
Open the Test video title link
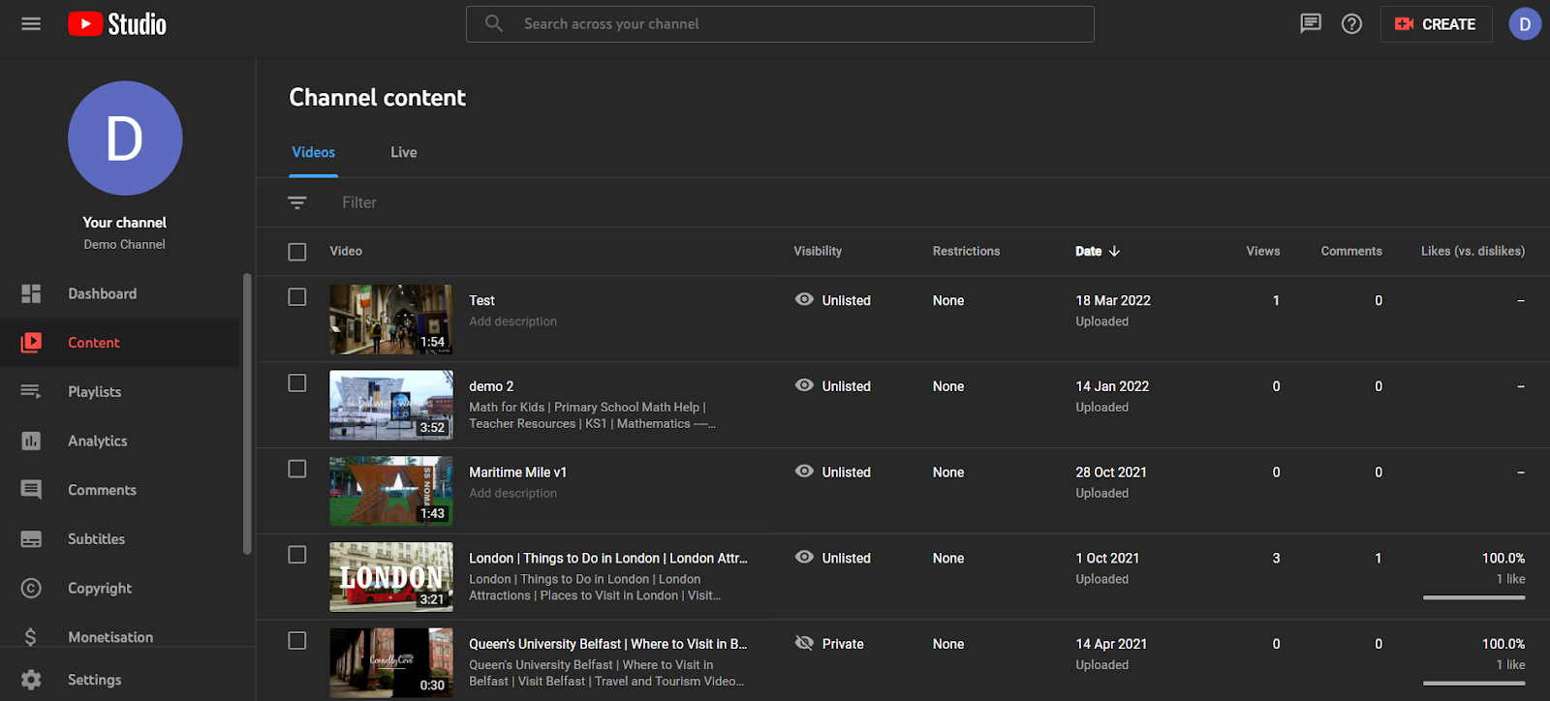(482, 300)
